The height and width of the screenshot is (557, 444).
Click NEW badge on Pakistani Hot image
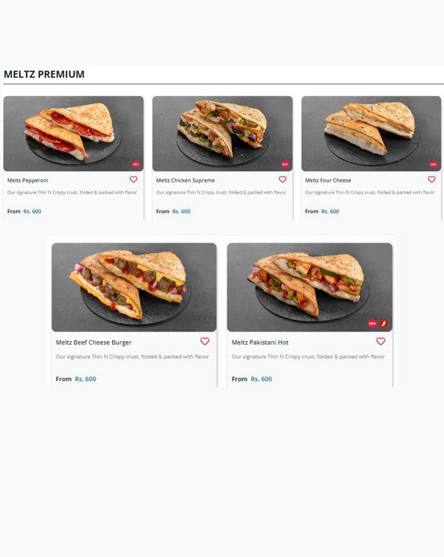coord(372,323)
